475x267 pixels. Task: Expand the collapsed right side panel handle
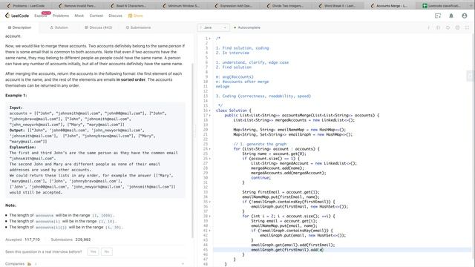(x=471, y=76)
